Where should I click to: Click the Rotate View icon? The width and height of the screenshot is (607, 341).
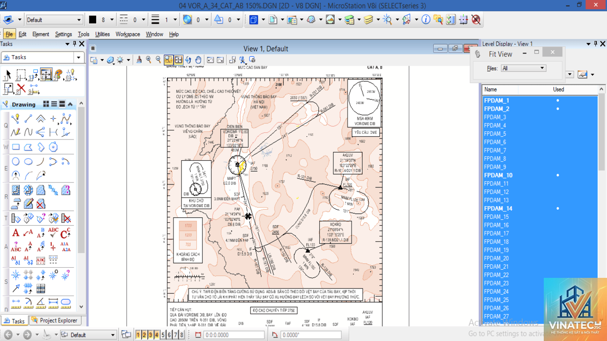188,60
